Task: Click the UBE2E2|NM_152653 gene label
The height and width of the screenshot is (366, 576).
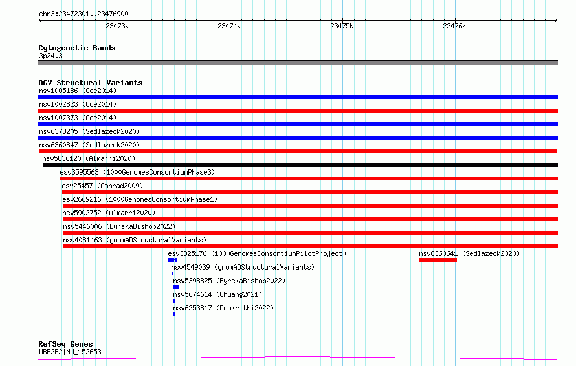Action: pos(70,352)
